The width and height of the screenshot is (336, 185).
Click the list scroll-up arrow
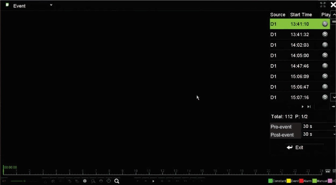click(334, 15)
